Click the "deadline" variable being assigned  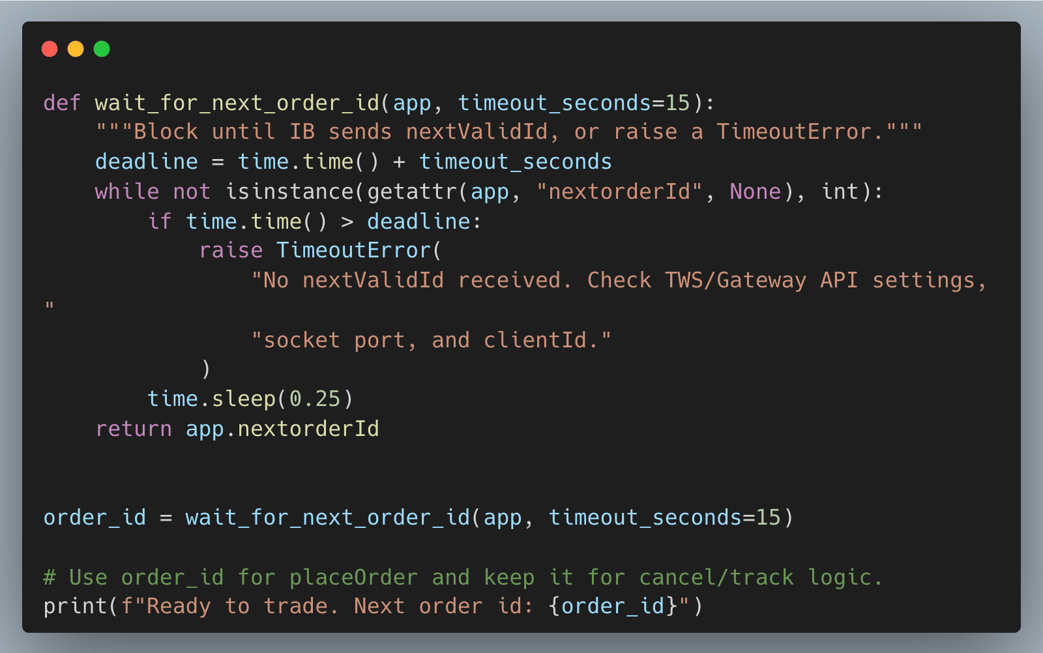[146, 162]
